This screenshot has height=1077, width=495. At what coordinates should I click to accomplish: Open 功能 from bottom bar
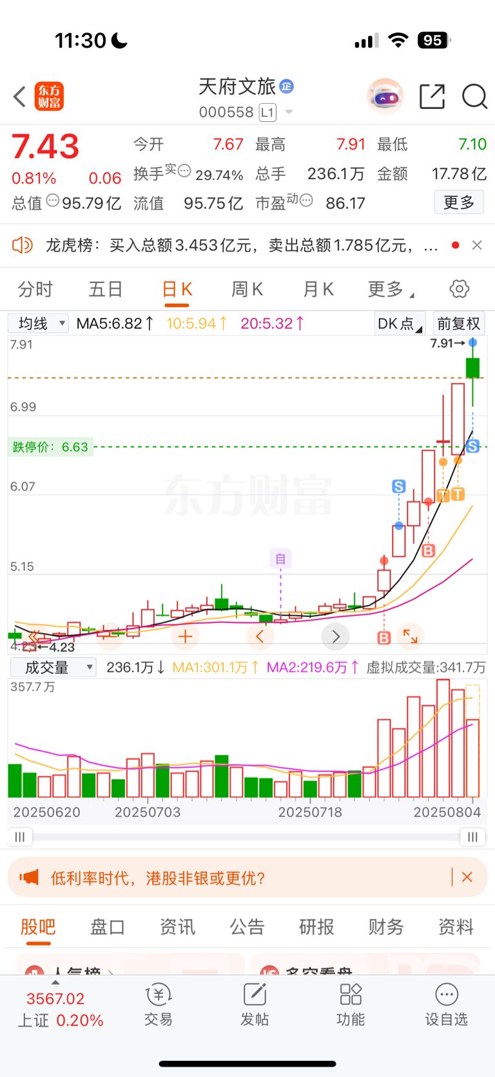coord(351,1005)
